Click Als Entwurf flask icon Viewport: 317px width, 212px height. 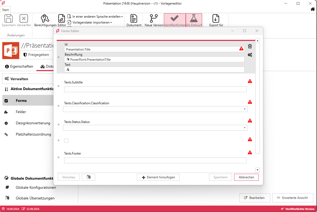(194, 20)
